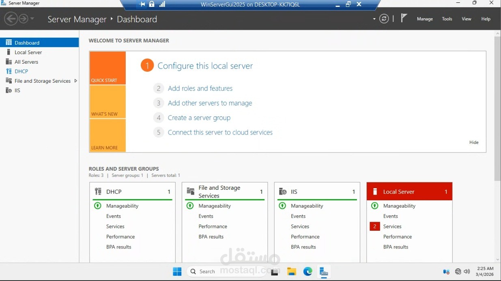Open Performance in the IIS tile
The image size is (501, 281).
305,237
